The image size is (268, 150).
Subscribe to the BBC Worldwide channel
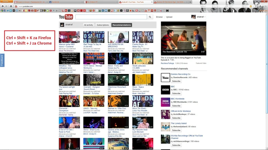point(176,106)
